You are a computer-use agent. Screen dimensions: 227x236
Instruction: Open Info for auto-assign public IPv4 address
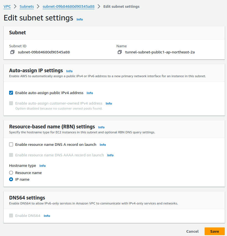[90, 93]
